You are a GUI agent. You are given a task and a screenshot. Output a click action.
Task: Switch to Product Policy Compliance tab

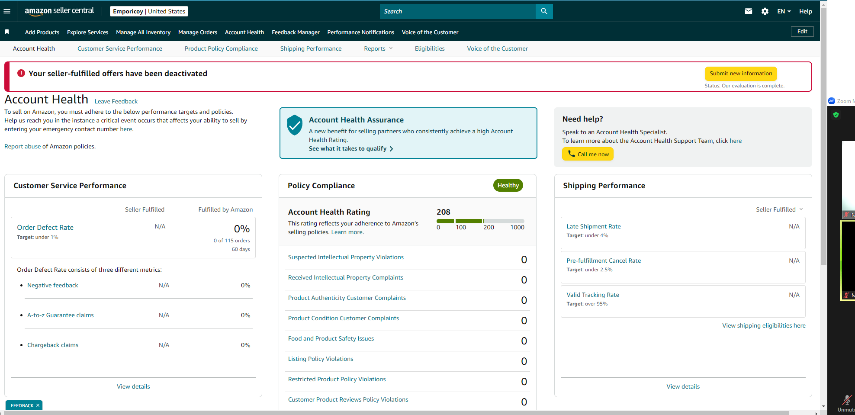coord(221,48)
